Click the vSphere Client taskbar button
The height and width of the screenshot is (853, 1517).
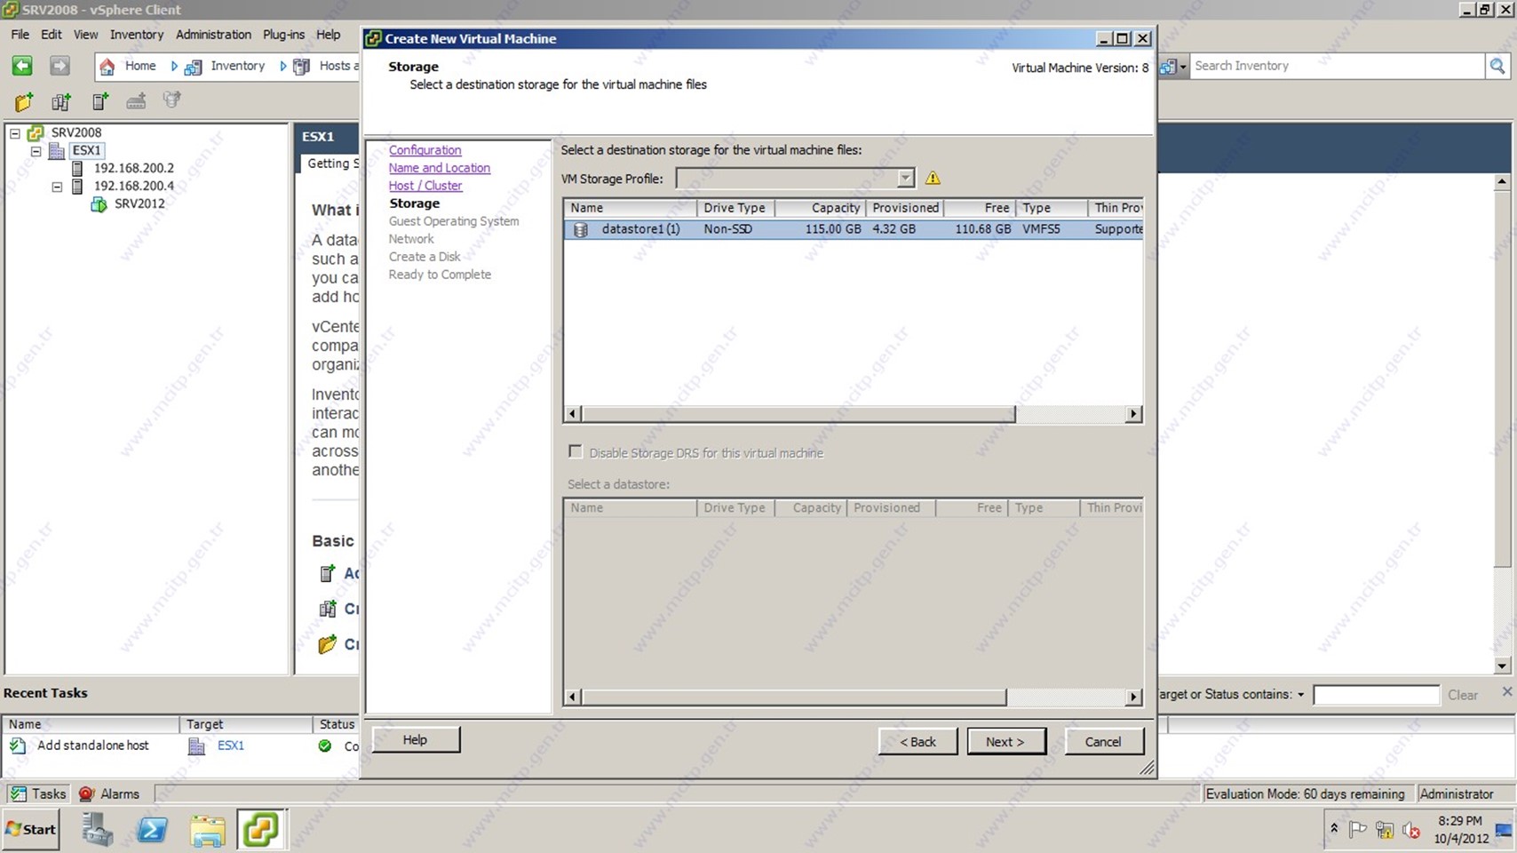point(260,830)
